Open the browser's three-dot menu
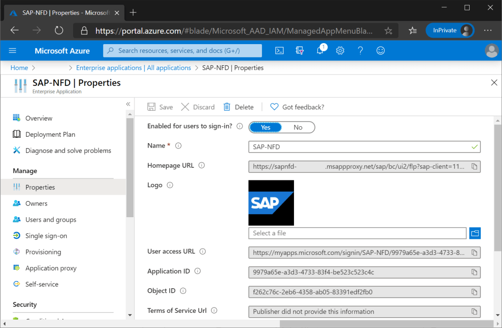The height and width of the screenshot is (328, 502). tap(487, 30)
